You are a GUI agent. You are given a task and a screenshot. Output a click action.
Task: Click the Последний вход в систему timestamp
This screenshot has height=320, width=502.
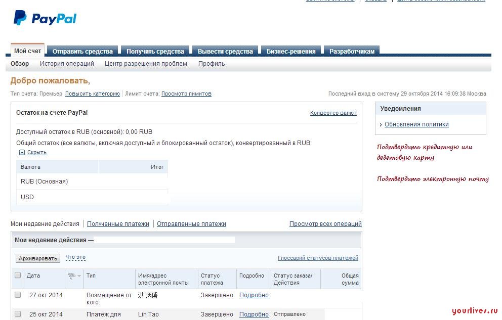(407, 94)
